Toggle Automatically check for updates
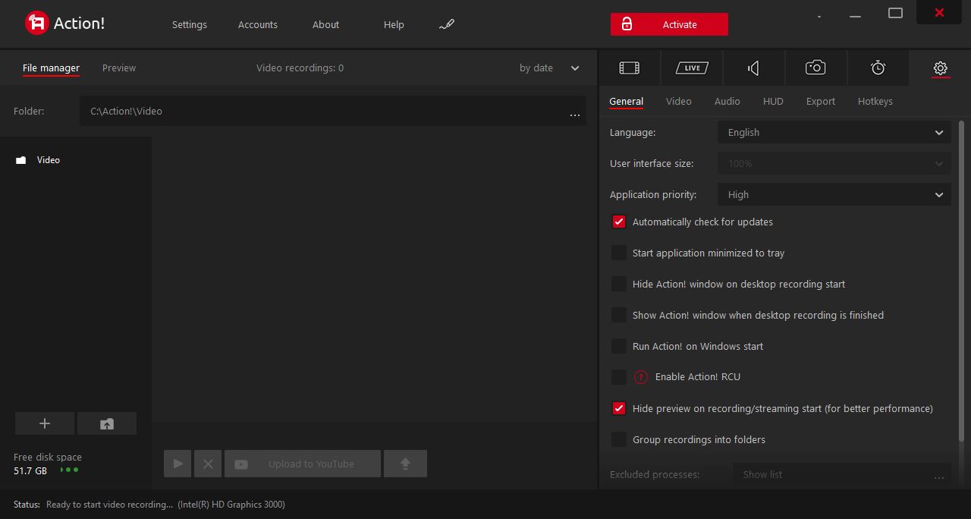 pyautogui.click(x=619, y=222)
